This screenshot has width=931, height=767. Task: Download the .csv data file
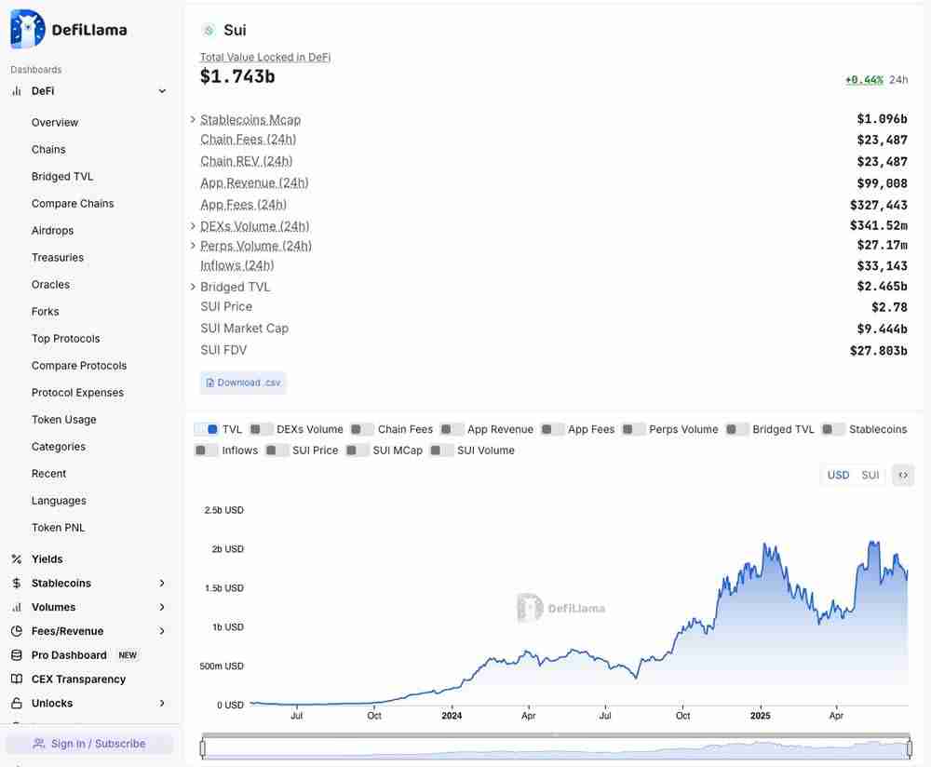(x=243, y=383)
